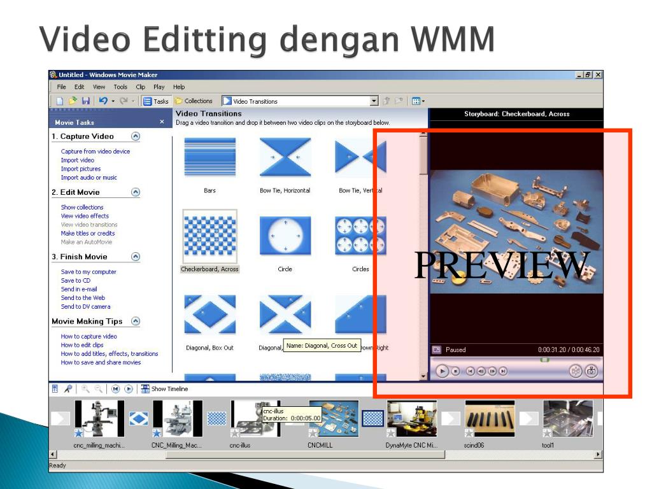Screen dimensions: 652x489
Task: Click Send to DV camera link
Action: pos(86,306)
